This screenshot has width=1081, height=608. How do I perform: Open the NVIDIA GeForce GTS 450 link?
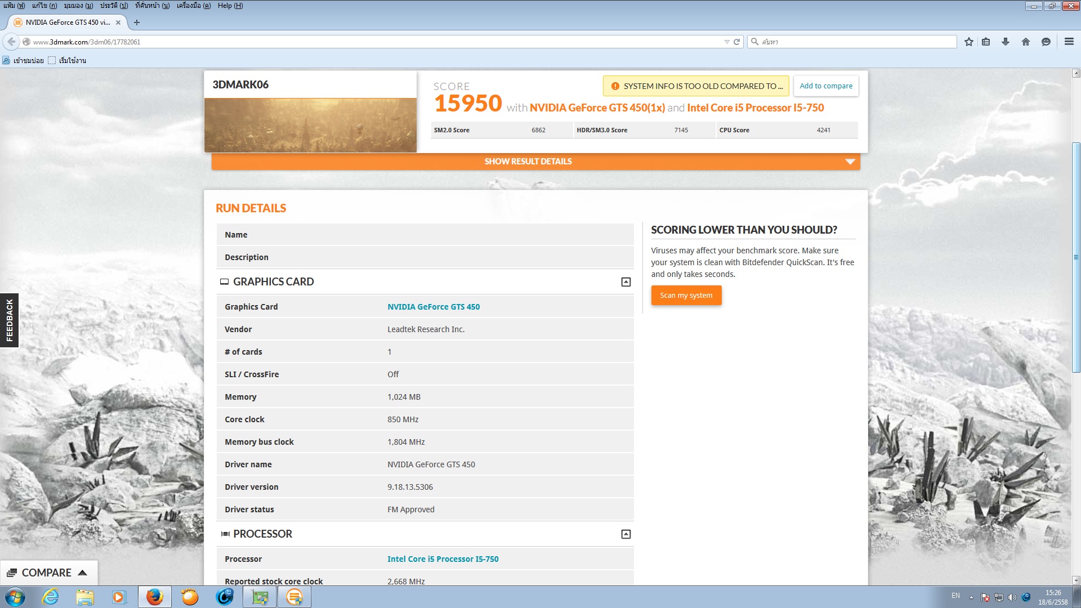tap(433, 307)
